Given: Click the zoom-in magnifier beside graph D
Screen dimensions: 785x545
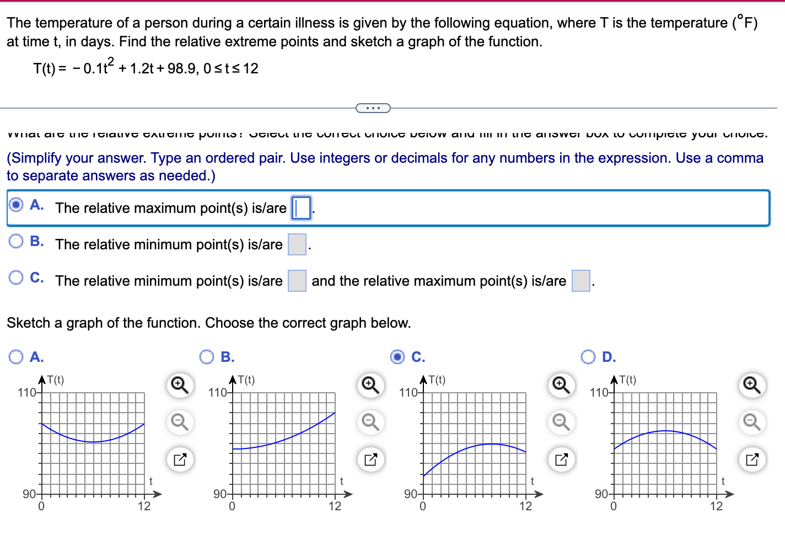Looking at the screenshot, I should tap(751, 385).
